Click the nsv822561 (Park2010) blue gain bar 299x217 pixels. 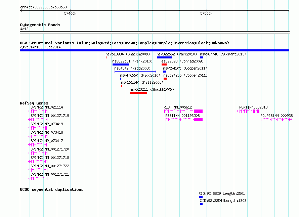click(x=121, y=64)
